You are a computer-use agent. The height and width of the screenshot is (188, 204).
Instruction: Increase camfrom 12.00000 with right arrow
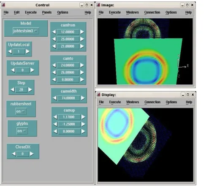[82, 32]
